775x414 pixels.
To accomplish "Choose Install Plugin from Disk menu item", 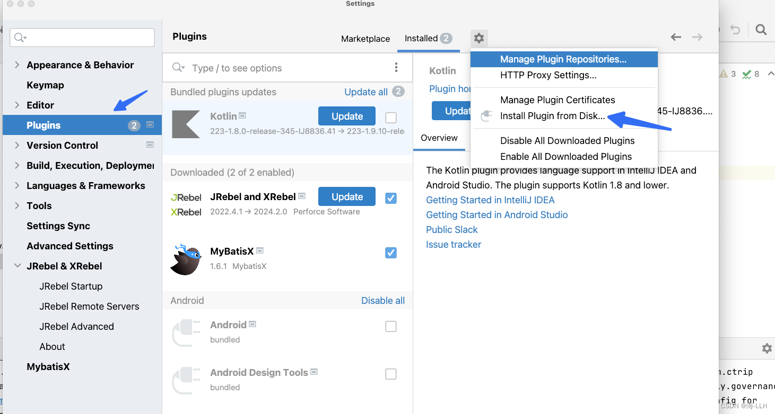I will pyautogui.click(x=564, y=116).
